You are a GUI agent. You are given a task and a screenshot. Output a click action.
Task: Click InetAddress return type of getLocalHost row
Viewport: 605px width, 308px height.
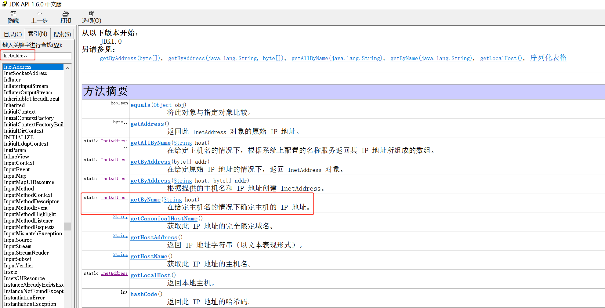114,274
